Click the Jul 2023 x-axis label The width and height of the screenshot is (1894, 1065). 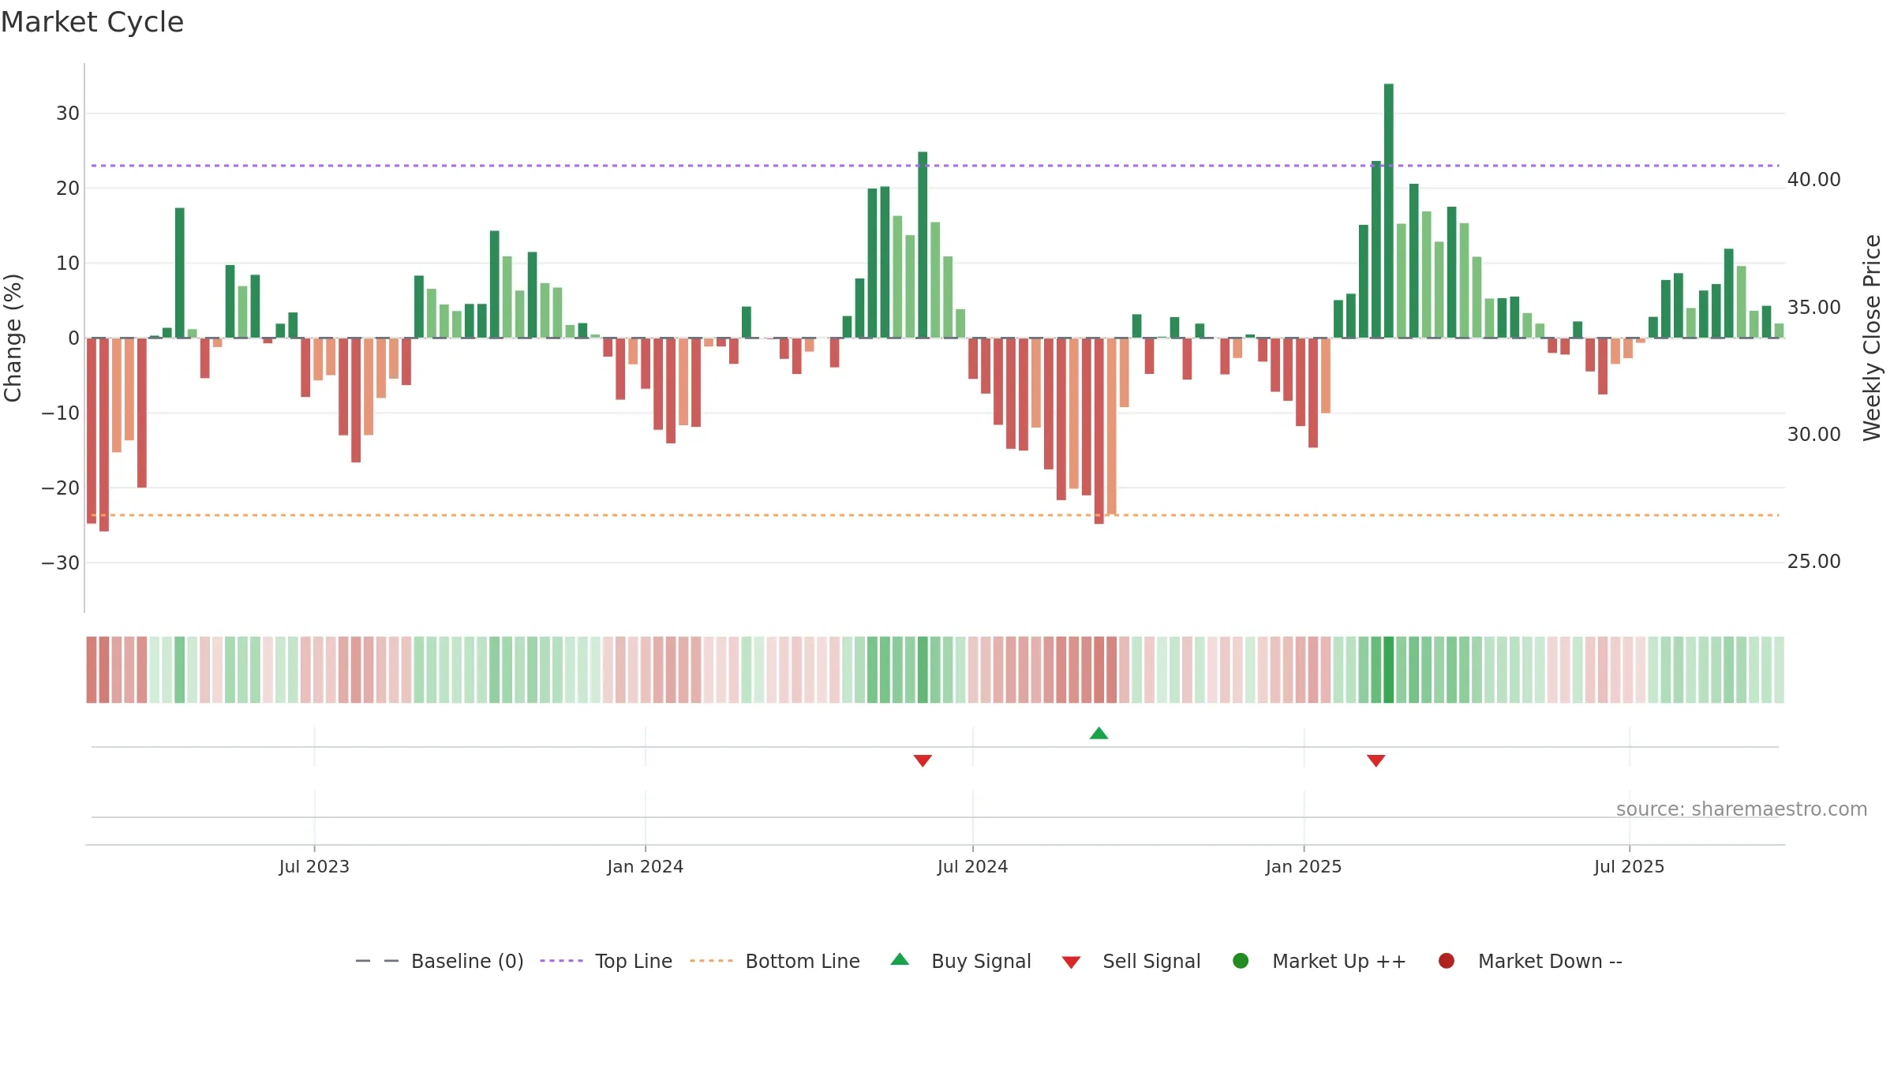[x=314, y=866]
